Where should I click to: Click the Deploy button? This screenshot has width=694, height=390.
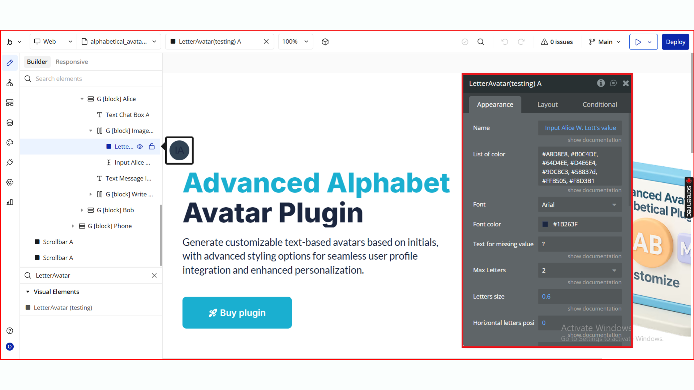(675, 42)
